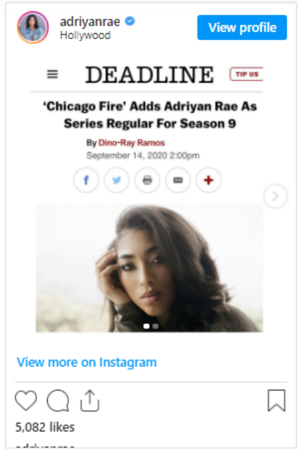Open author Dino-Ray Ramos link
This screenshot has height=458, width=298.
pyautogui.click(x=131, y=143)
